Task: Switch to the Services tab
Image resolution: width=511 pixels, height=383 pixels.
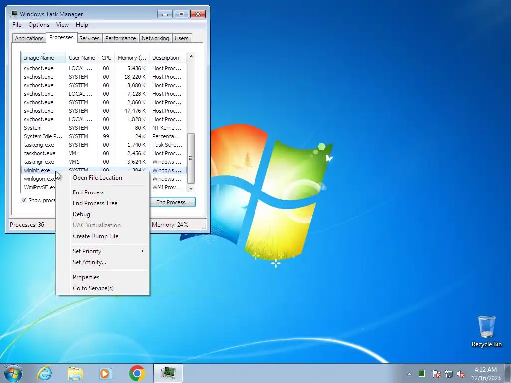Action: [89, 38]
